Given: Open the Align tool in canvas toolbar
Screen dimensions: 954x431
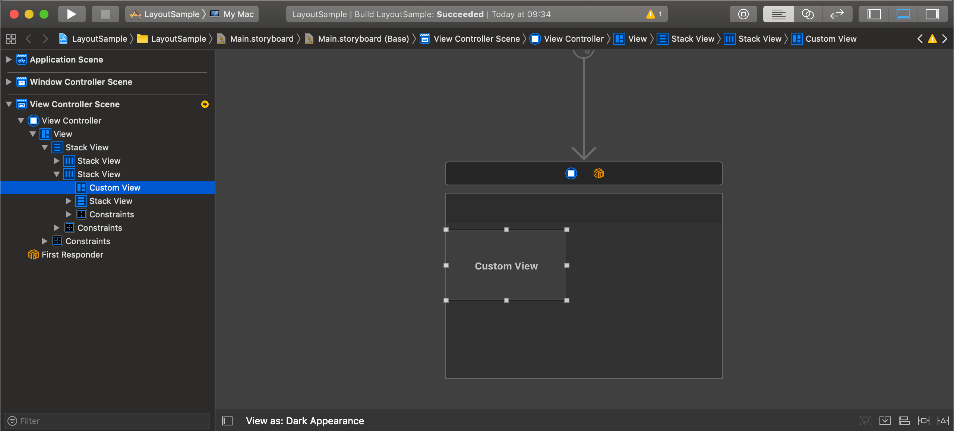Looking at the screenshot, I should click(x=904, y=421).
